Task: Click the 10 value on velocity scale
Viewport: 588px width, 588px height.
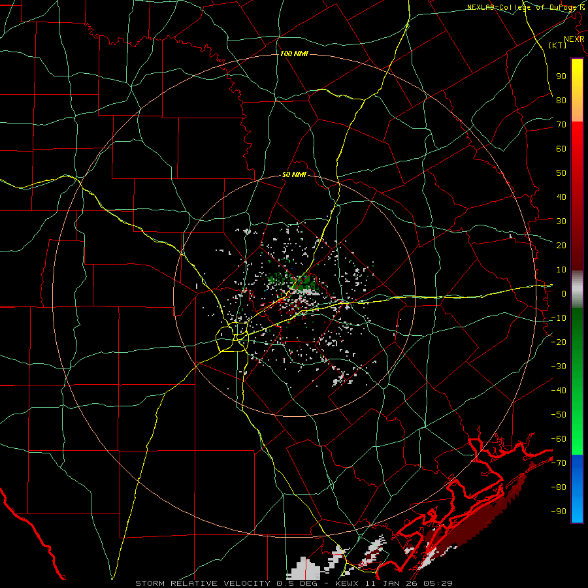Action: click(561, 270)
